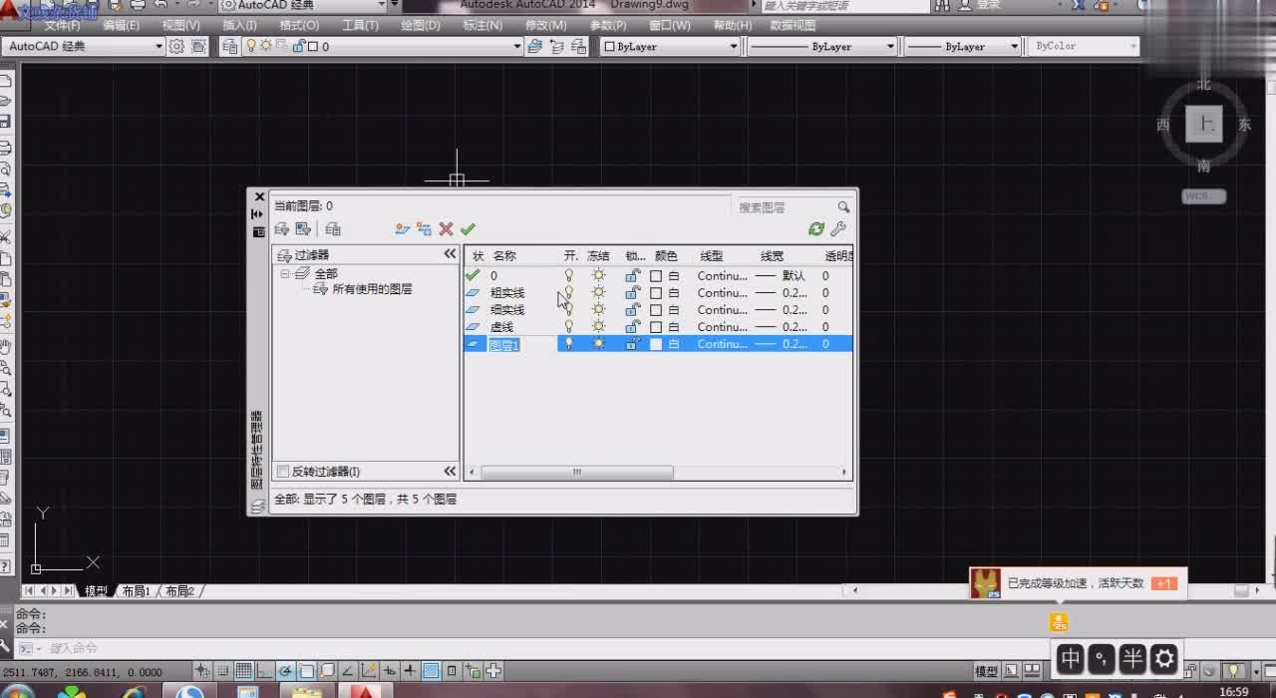The image size is (1276, 698).
Task: Click the color swatch of layer 0
Action: pos(656,276)
